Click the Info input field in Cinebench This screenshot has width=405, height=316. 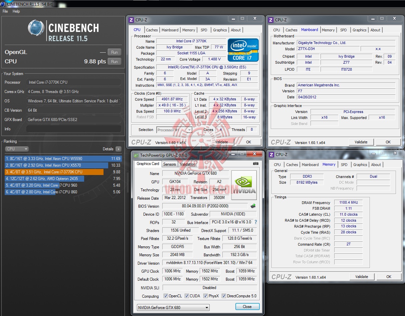pyautogui.click(x=73, y=129)
